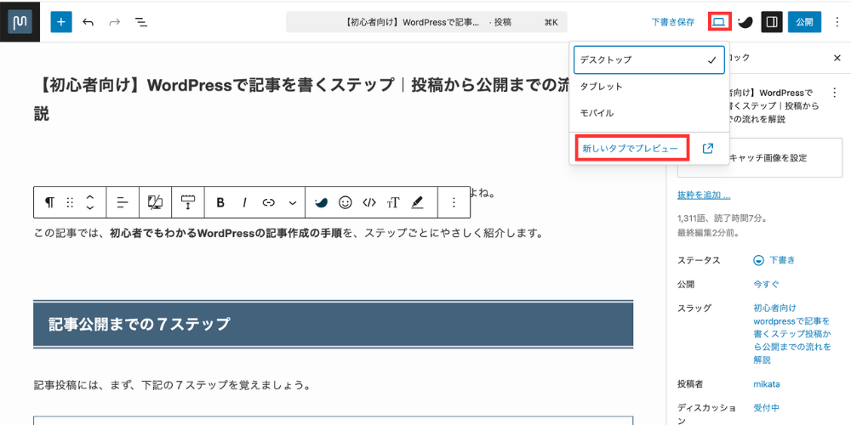
Task: Click the undo arrow icon
Action: click(x=89, y=22)
